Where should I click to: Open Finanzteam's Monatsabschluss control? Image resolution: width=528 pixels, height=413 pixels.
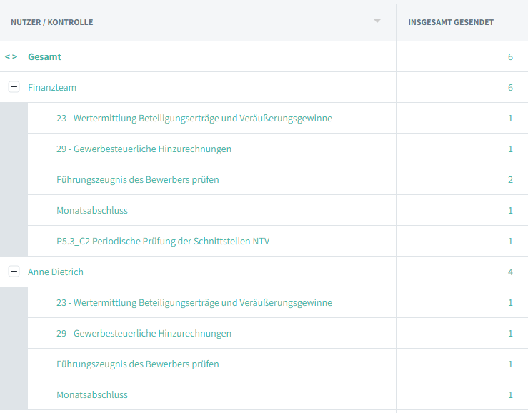coord(92,210)
